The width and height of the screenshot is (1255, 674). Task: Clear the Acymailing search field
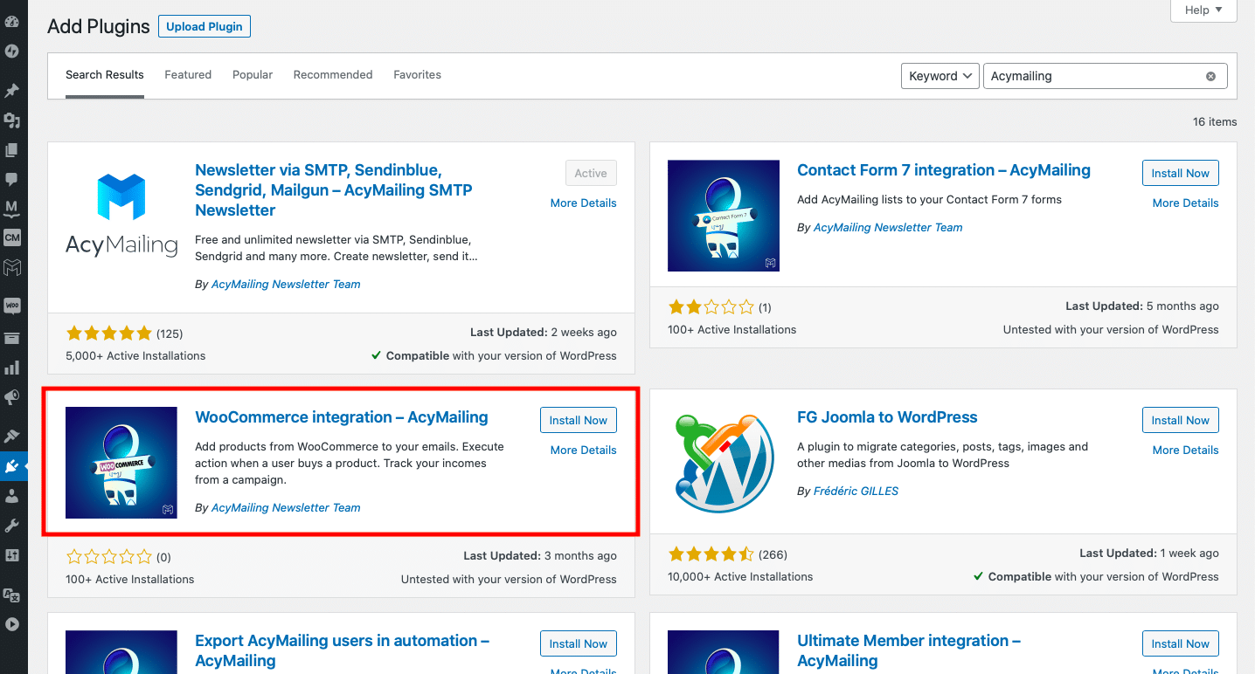tap(1210, 76)
